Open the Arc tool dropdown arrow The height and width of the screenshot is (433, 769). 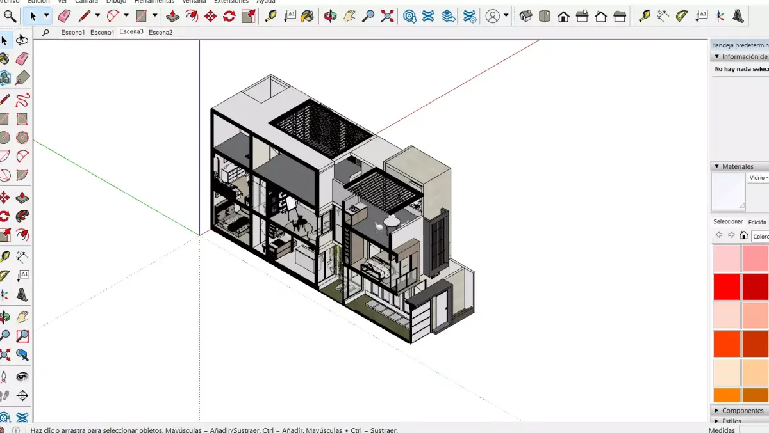(126, 16)
